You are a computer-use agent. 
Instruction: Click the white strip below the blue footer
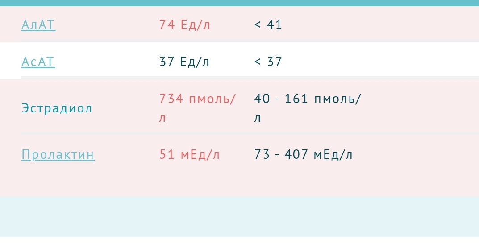(239, 243)
